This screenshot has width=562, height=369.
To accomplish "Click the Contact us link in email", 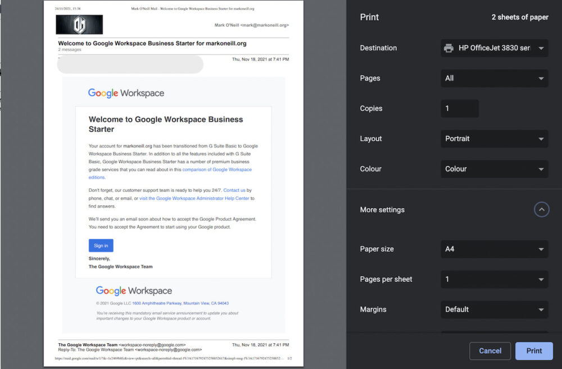I will point(234,190).
